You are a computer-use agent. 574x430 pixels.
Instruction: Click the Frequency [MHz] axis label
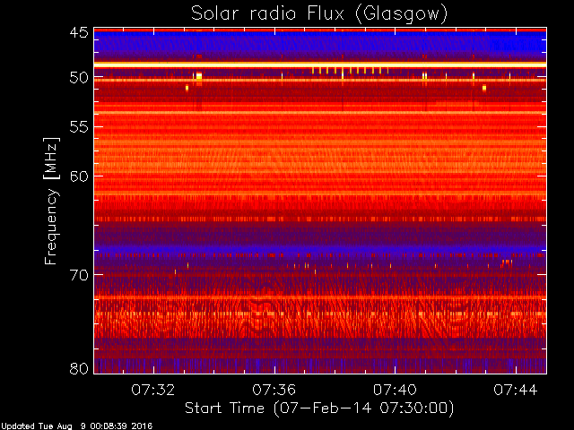coord(51,201)
